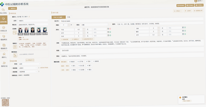Viewport: 206px width, 107px height.
Task: Click the present illness history form icon
Action: tap(15, 47)
